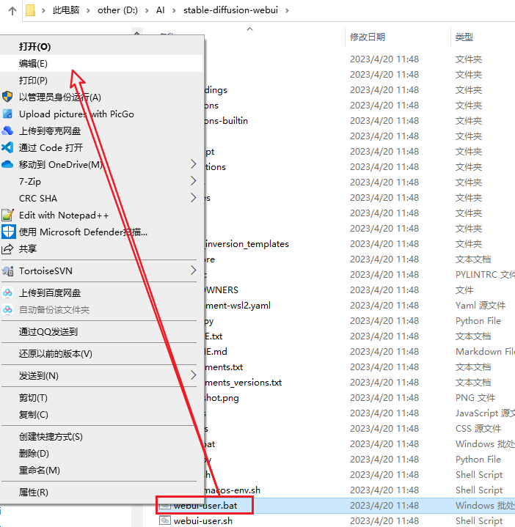The height and width of the screenshot is (527, 515).
Task: Choose 剪切(T) from menu
Action: click(101, 397)
